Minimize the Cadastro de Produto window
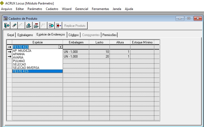Screen dimensions: 204x127 (x=180, y=18)
